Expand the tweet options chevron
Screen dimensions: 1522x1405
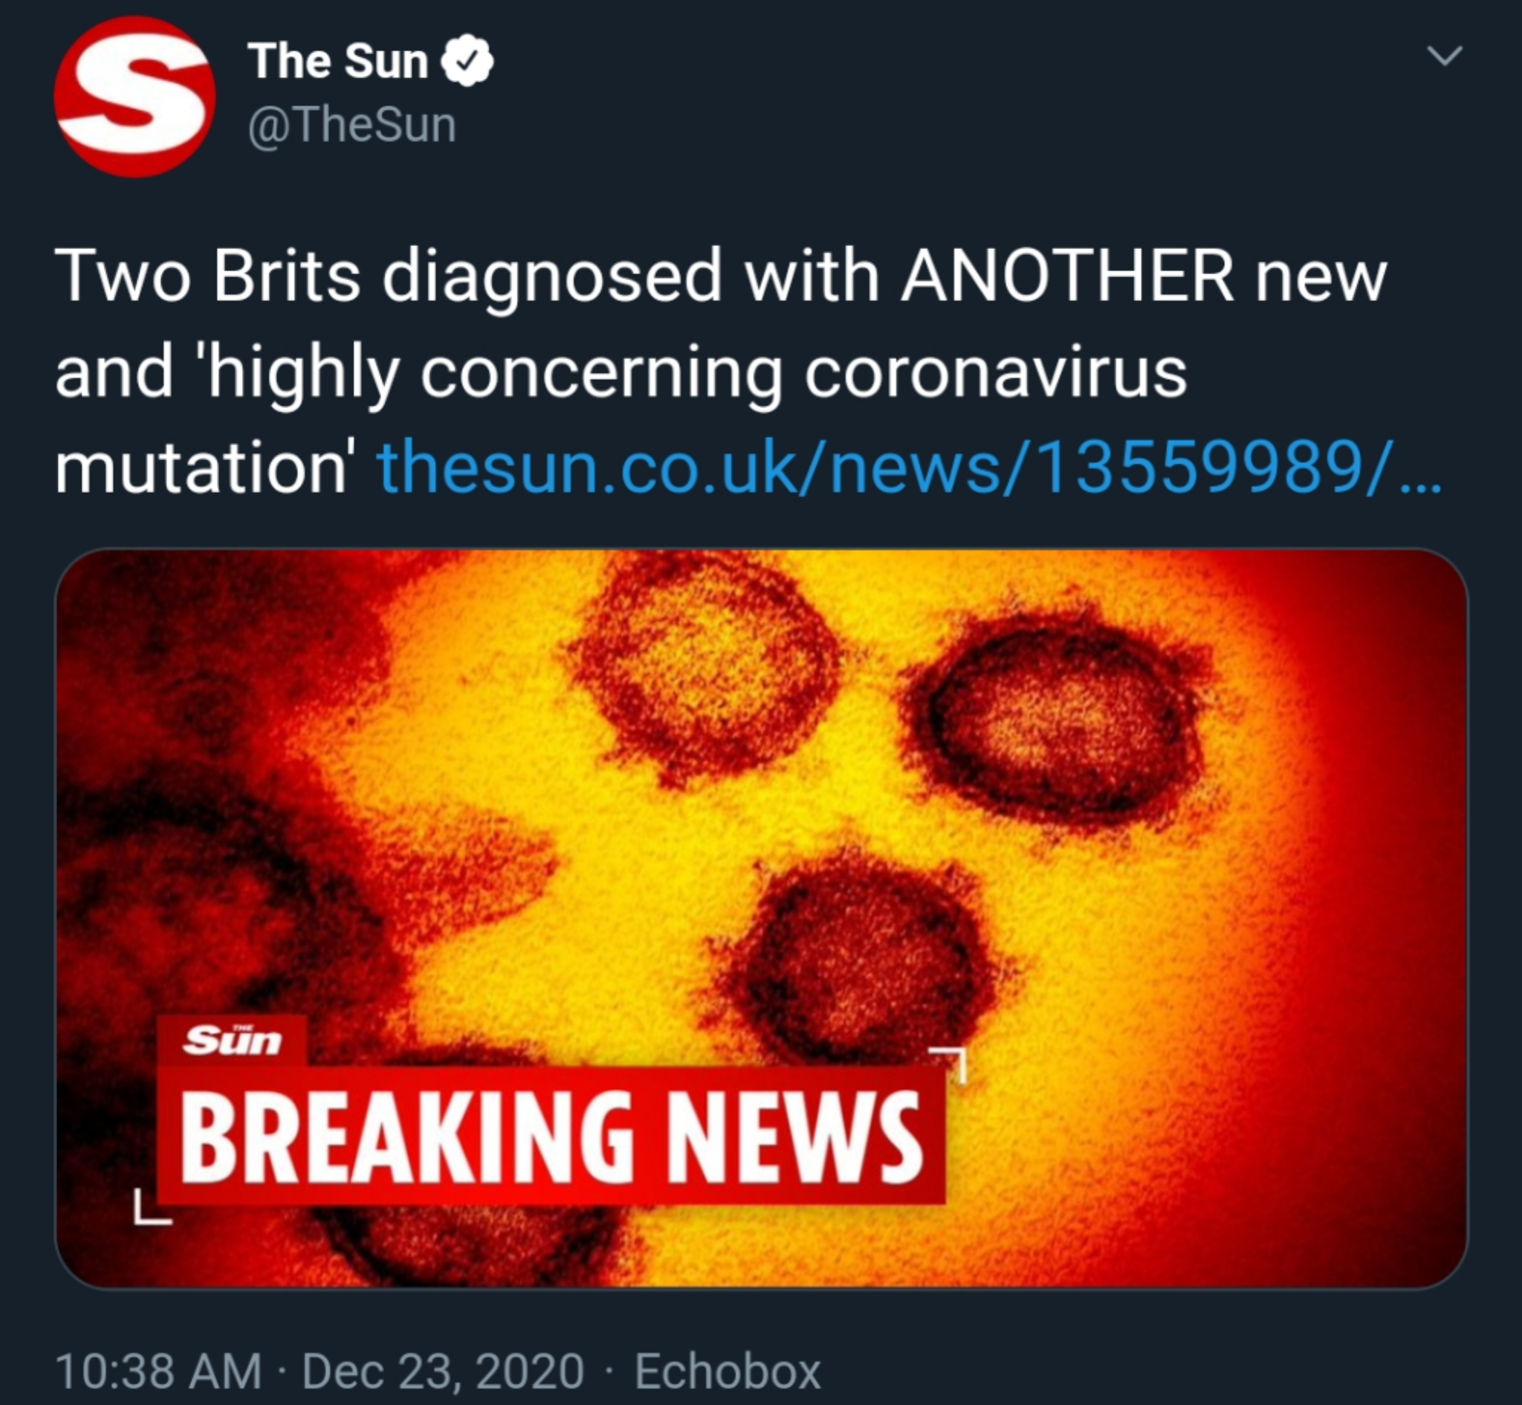pyautogui.click(x=1445, y=56)
